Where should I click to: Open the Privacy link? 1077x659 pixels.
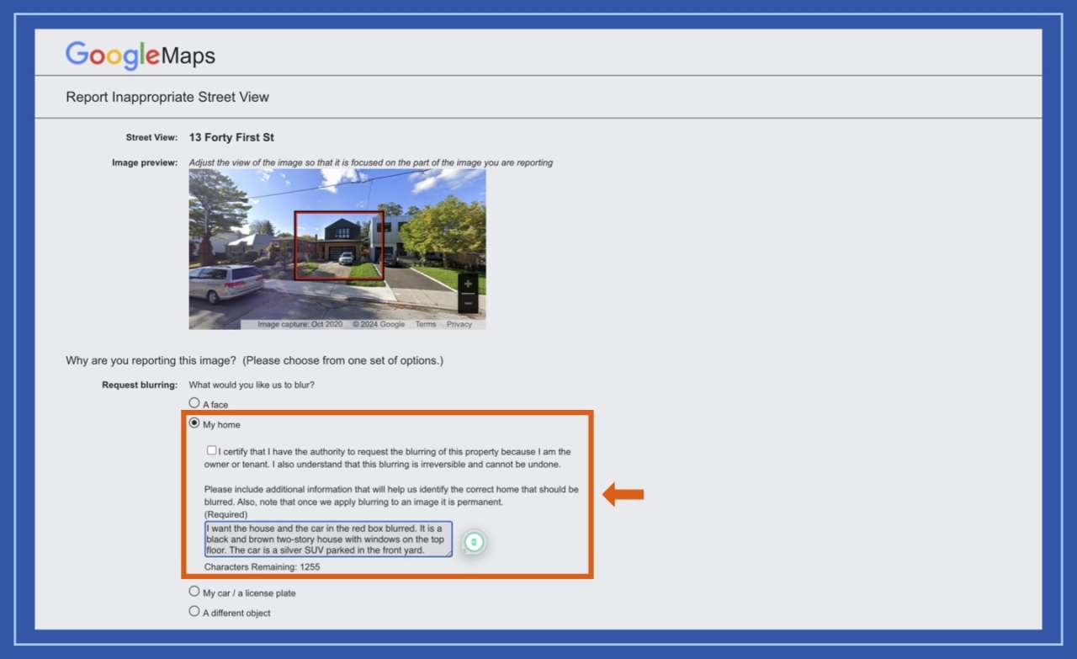(459, 323)
